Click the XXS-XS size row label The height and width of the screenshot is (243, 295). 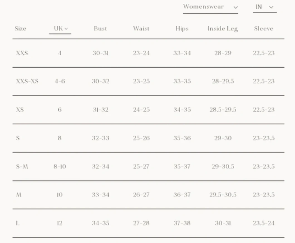point(27,81)
